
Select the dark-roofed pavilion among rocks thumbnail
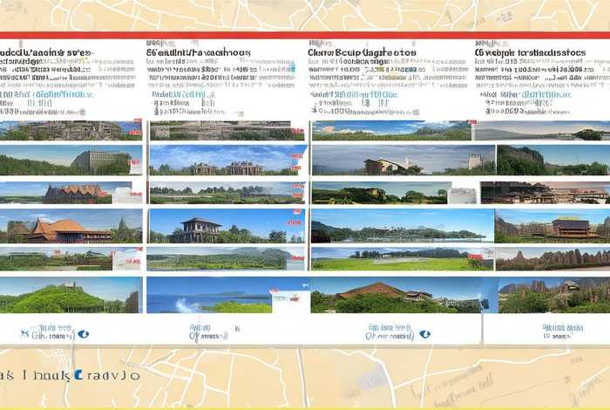click(552, 226)
